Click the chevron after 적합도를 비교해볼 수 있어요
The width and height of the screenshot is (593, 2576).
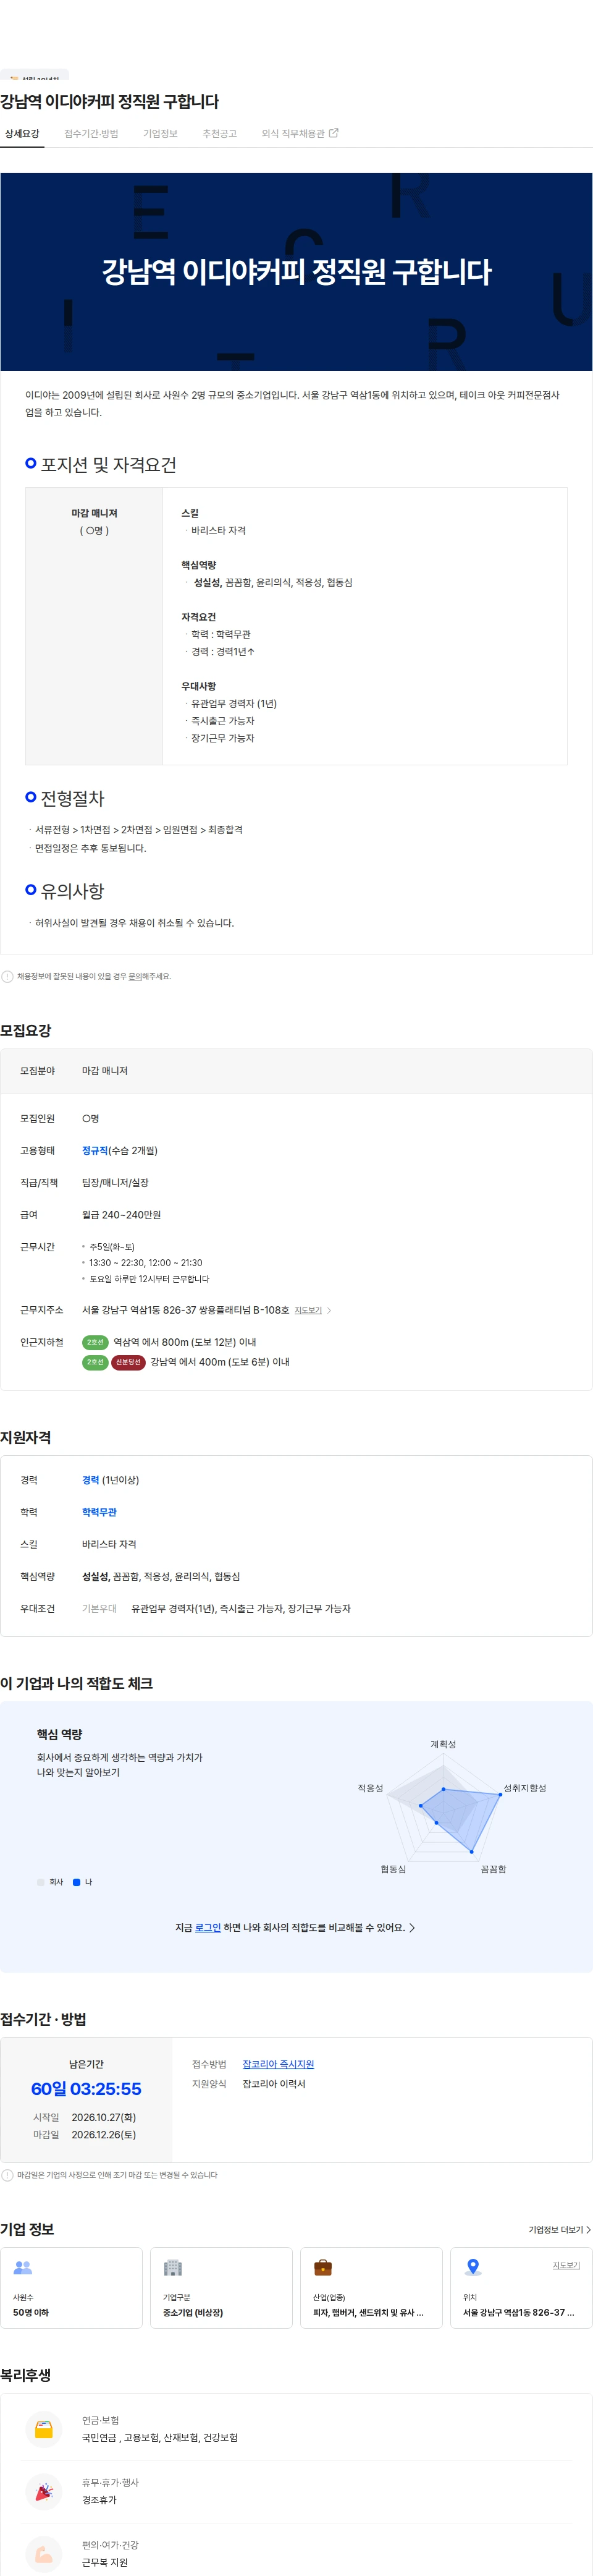tap(412, 1927)
